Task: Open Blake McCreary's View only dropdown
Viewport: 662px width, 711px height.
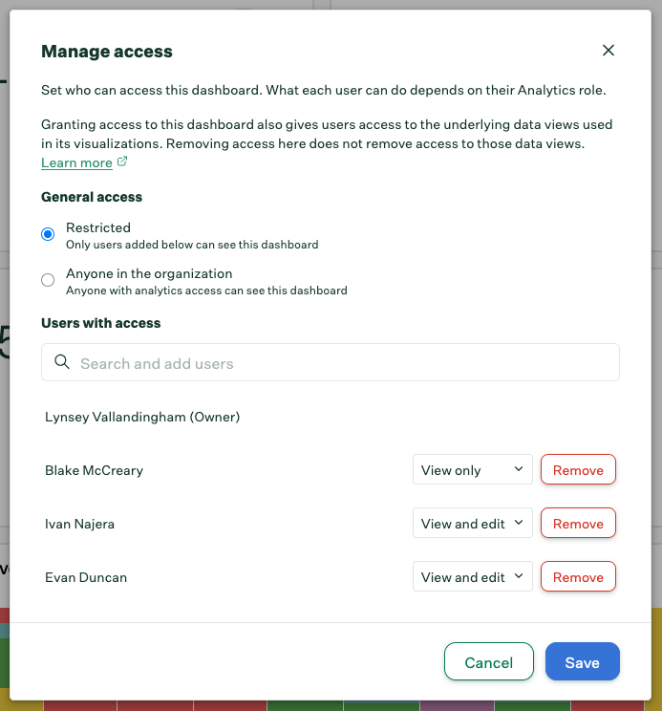Action: tap(472, 469)
